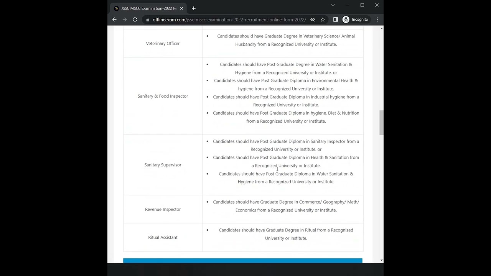491x276 pixels.
Task: Click the scrollbar up arrow
Action: 381,28
